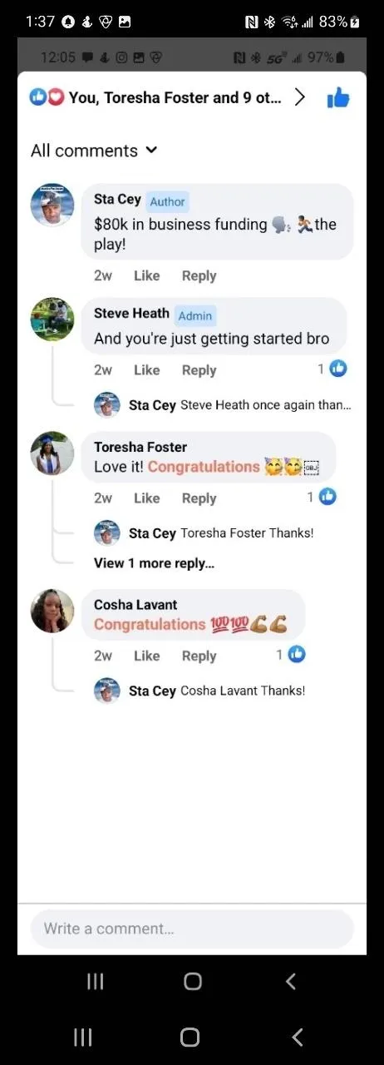Toggle Like on Steve Heath's comment
384x1065 pixels.
click(x=146, y=370)
